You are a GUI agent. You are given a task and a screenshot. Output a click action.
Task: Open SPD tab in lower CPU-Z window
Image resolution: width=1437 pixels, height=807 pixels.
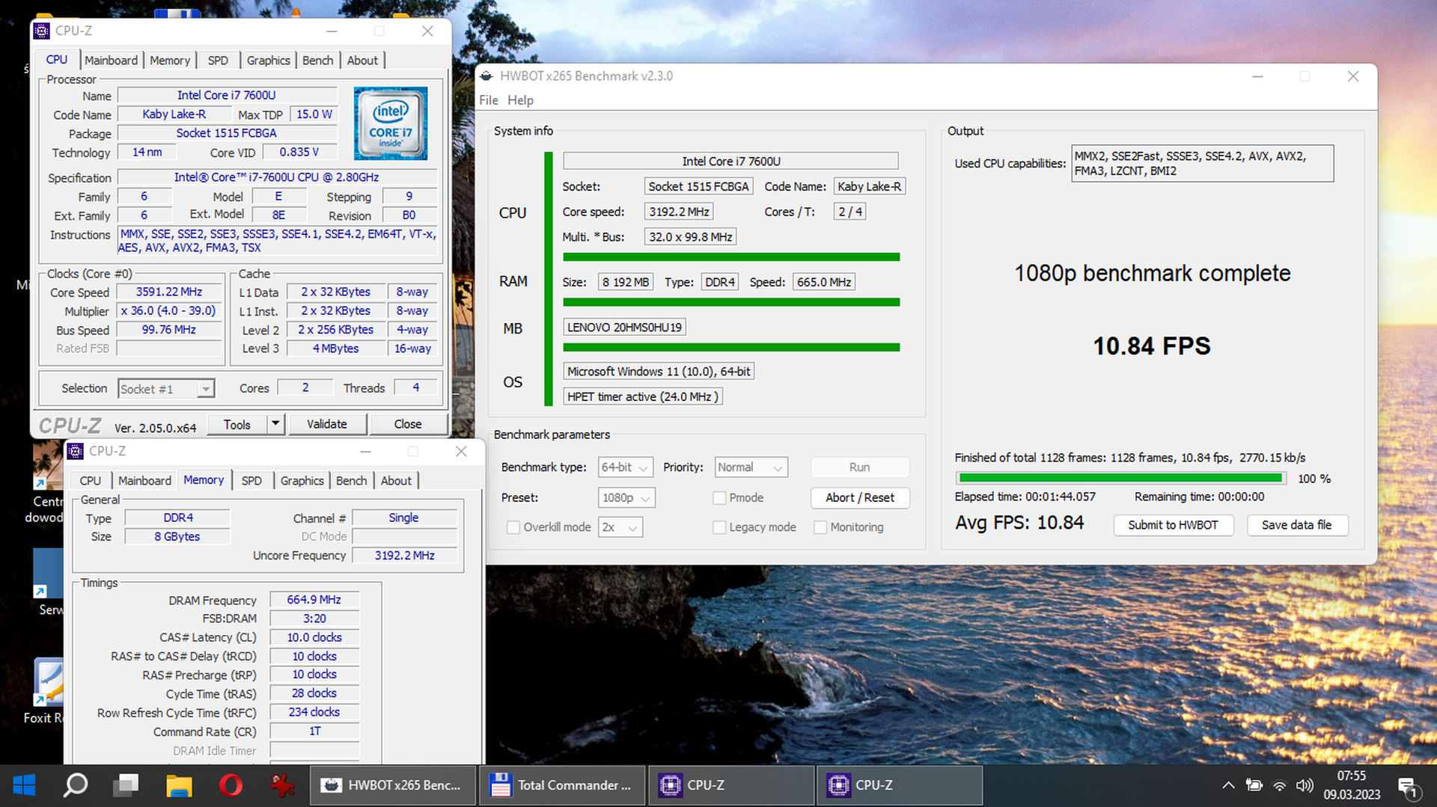pos(251,481)
